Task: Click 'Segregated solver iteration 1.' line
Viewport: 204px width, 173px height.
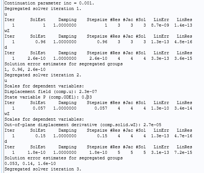Action: click(43, 8)
